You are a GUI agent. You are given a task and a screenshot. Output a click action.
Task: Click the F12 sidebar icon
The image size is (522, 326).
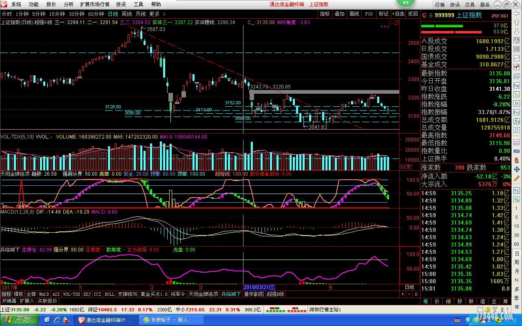pyautogui.click(x=517, y=112)
